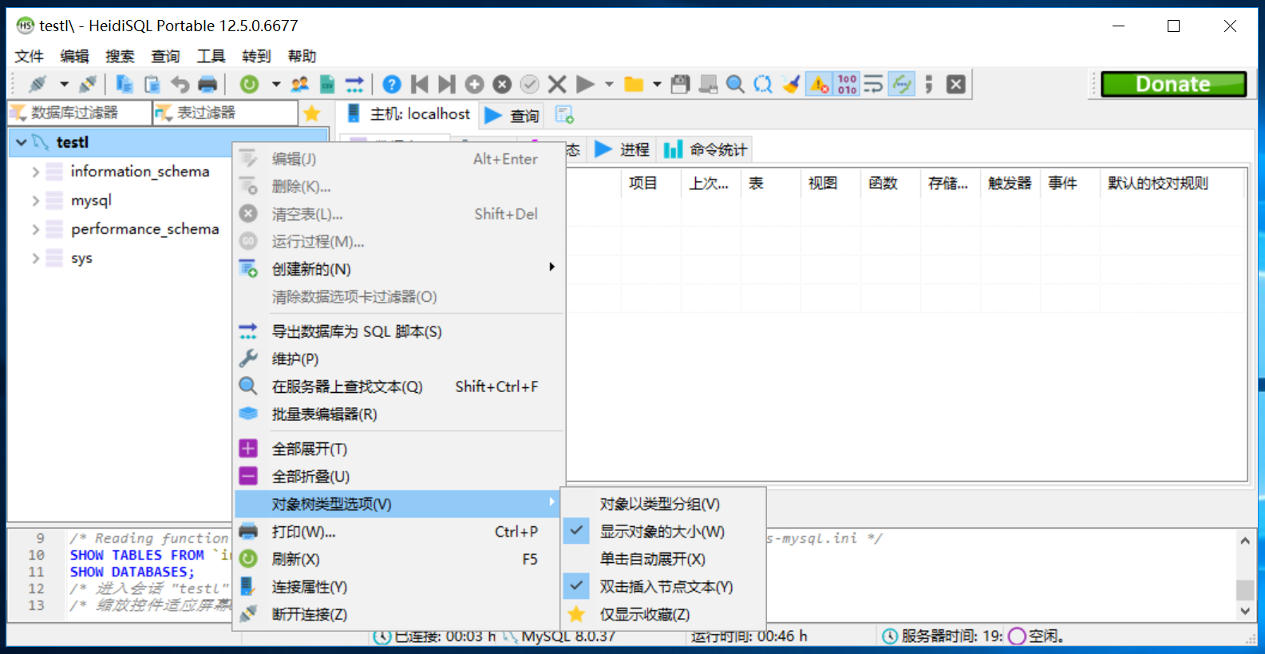Toggle the green code formatting toolbar button
This screenshot has width=1265, height=654.
tap(902, 84)
